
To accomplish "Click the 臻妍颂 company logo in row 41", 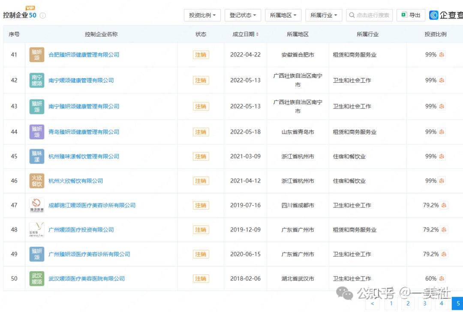I will point(36,54).
